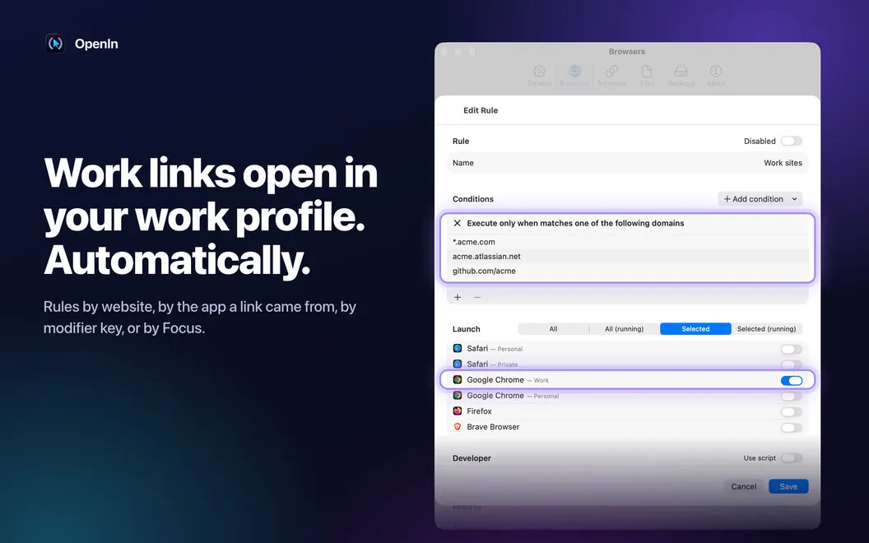
Task: Click the Developer section label
Action: 472,458
